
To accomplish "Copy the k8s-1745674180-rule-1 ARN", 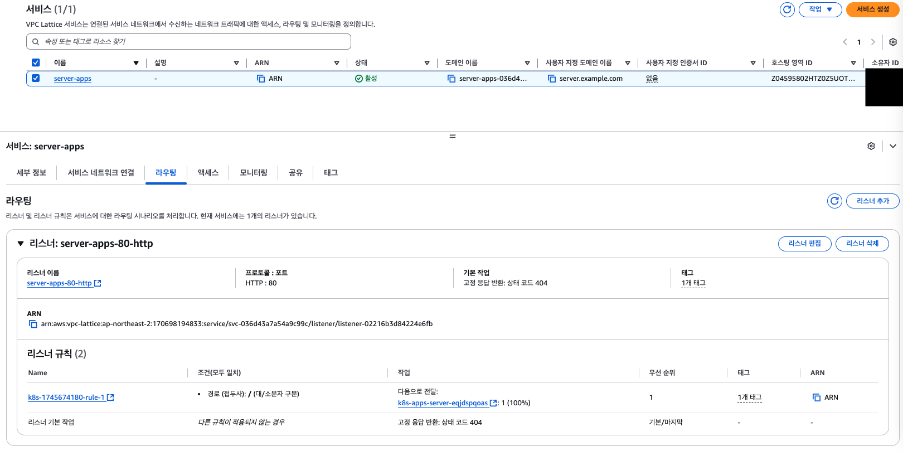I will pyautogui.click(x=817, y=397).
